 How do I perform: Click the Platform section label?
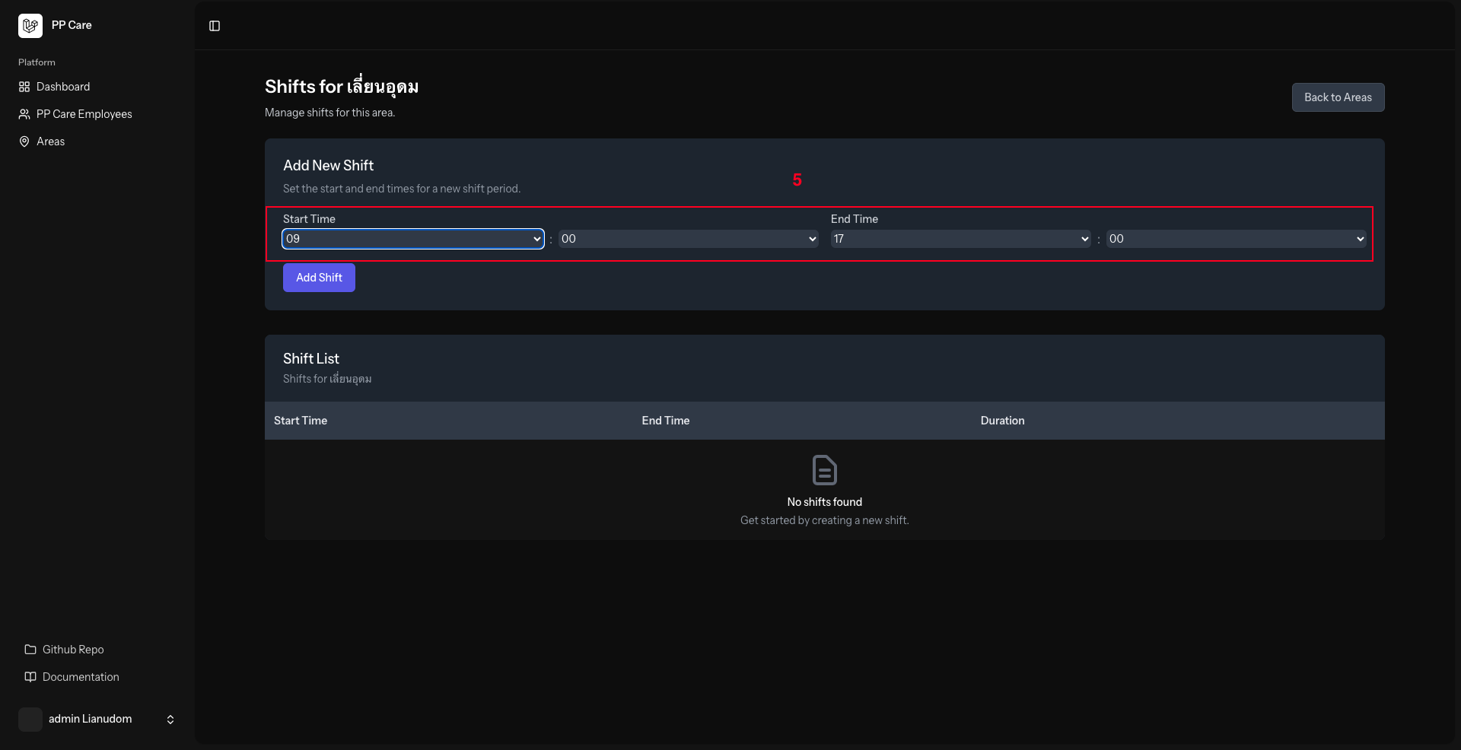(37, 62)
